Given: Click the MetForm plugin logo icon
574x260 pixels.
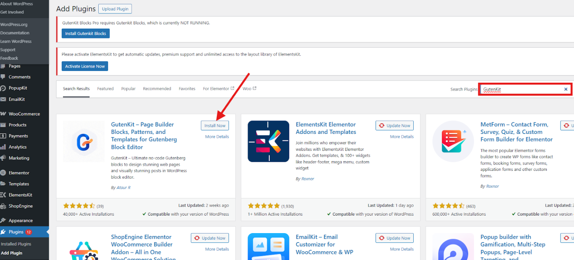Looking at the screenshot, I should (x=453, y=141).
